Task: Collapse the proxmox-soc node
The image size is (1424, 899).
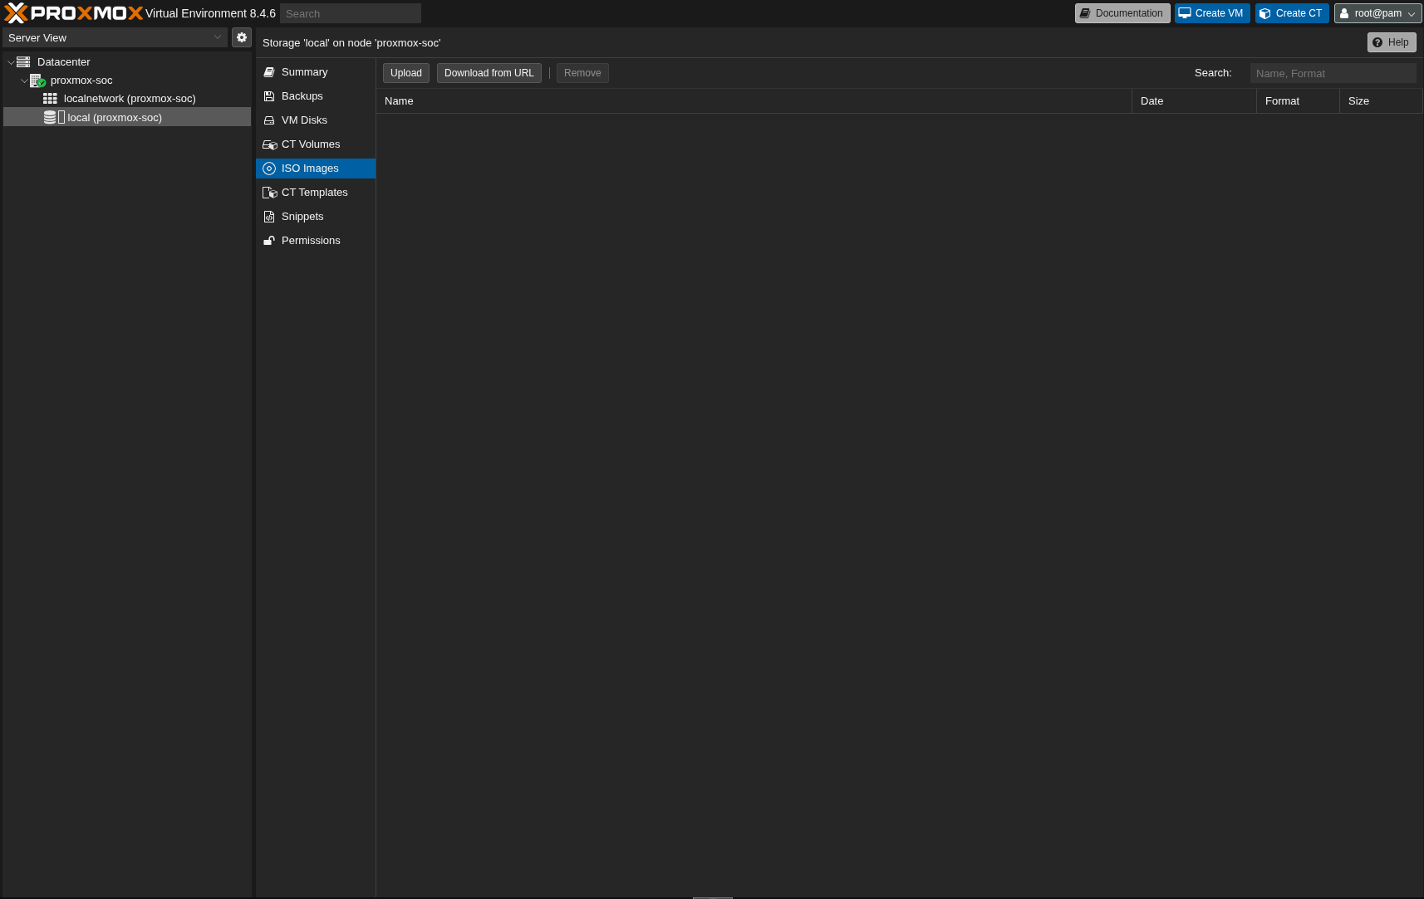Action: [24, 81]
